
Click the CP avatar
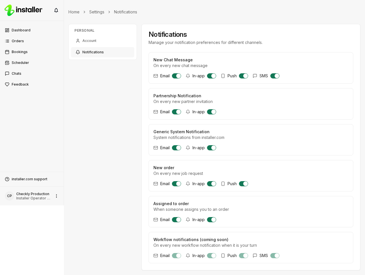[9, 196]
